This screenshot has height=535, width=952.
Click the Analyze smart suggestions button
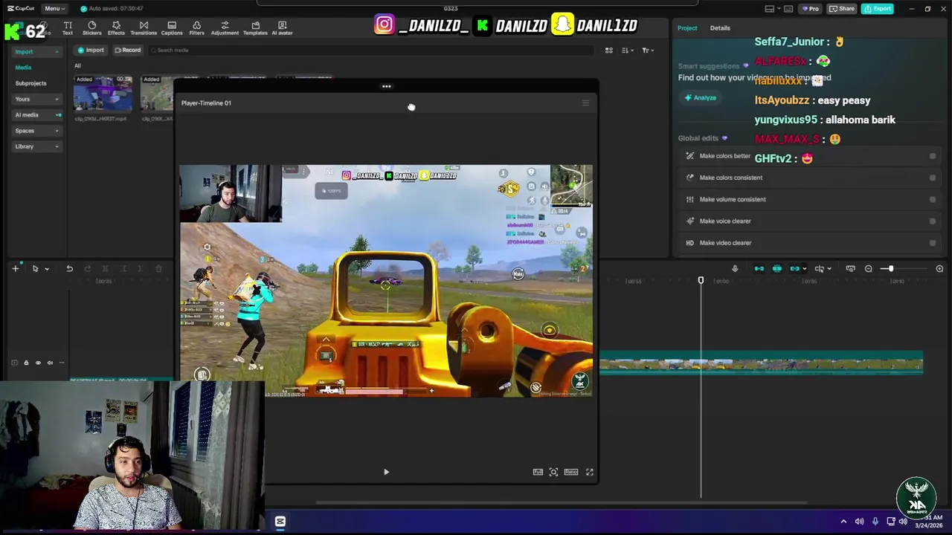click(x=701, y=97)
